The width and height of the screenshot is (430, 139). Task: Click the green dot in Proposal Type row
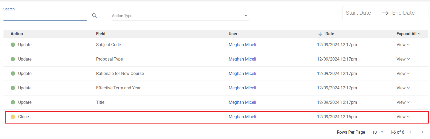13,59
